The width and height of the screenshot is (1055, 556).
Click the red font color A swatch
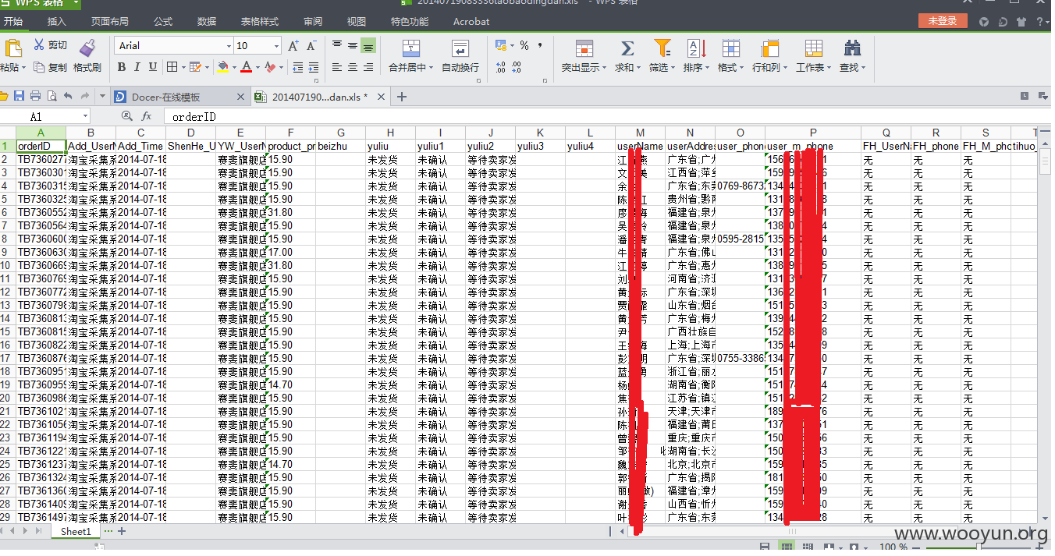(x=247, y=68)
